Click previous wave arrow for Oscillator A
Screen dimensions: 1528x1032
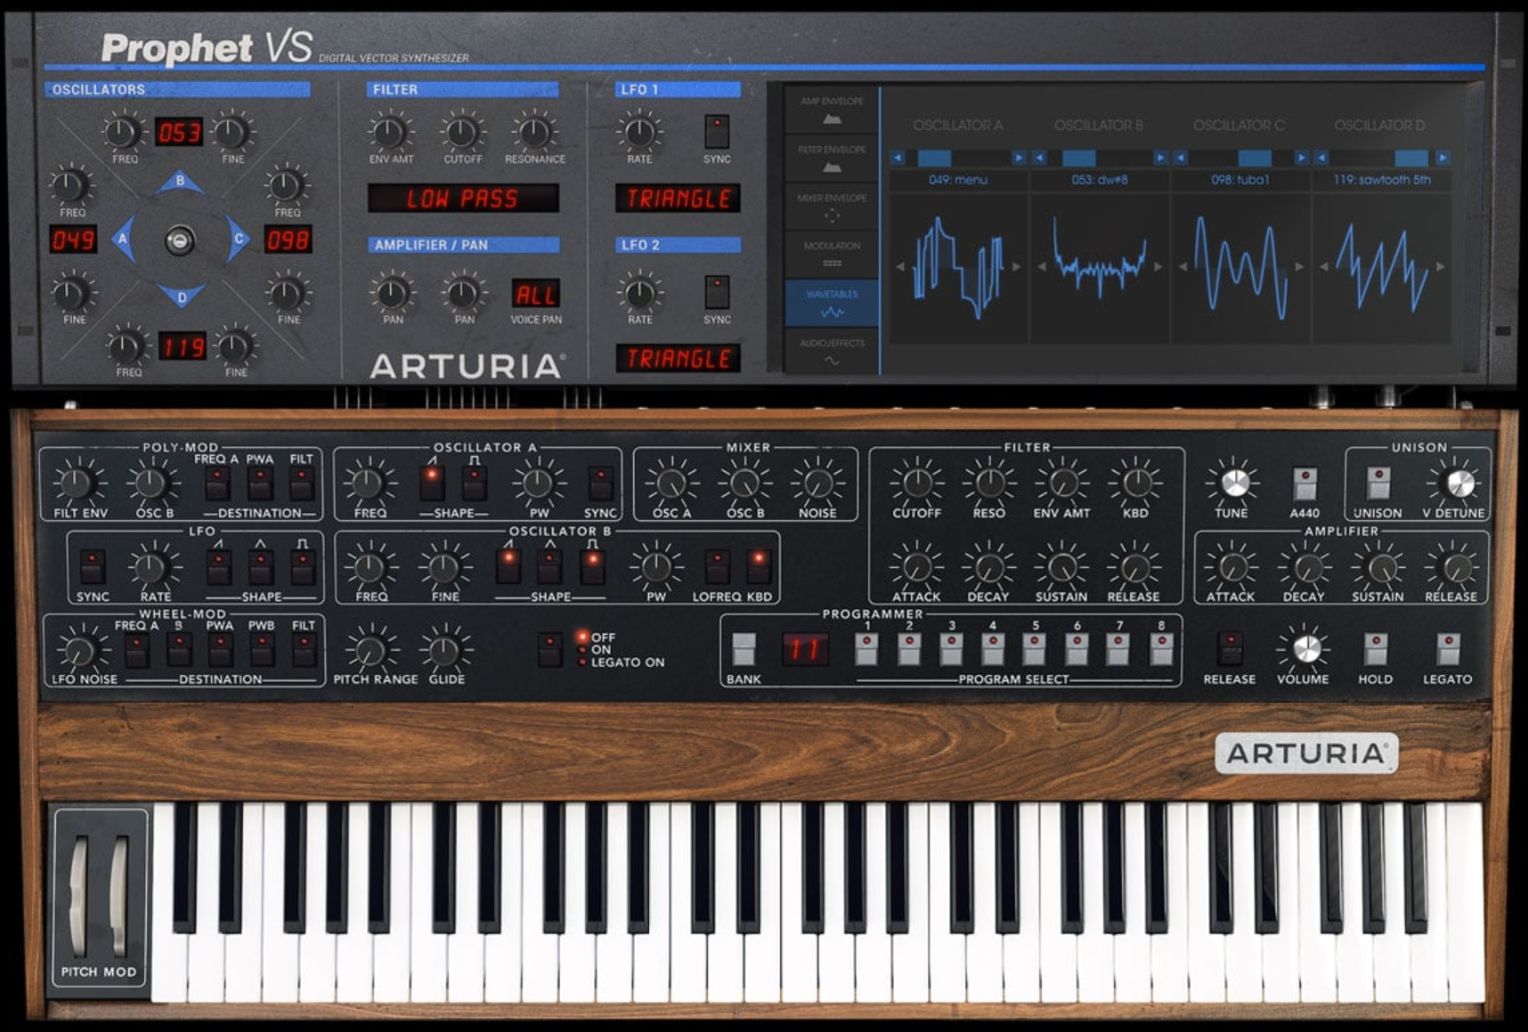[x=898, y=158]
